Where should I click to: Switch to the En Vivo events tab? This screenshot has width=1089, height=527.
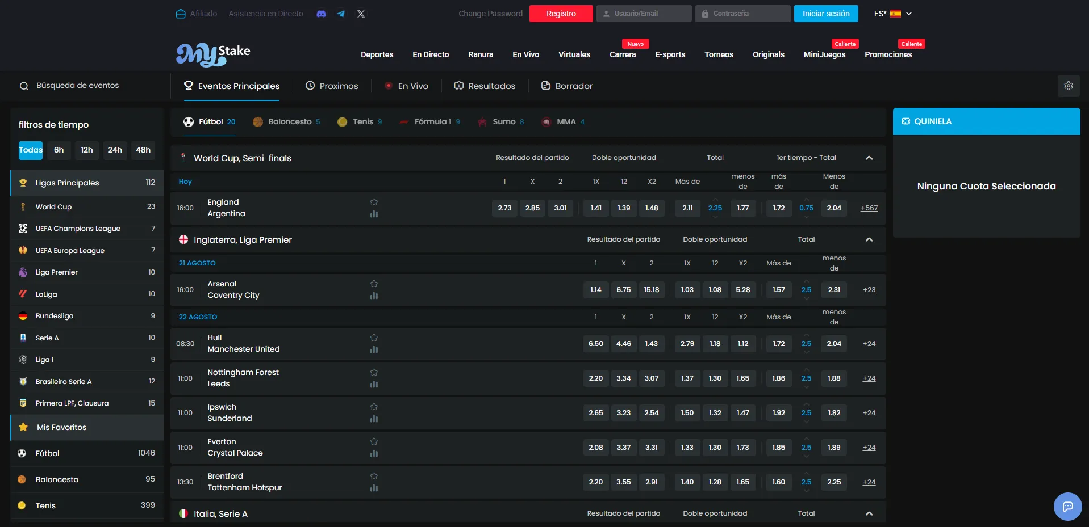(x=406, y=86)
